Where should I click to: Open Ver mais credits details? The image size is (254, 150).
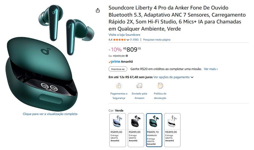point(211,69)
